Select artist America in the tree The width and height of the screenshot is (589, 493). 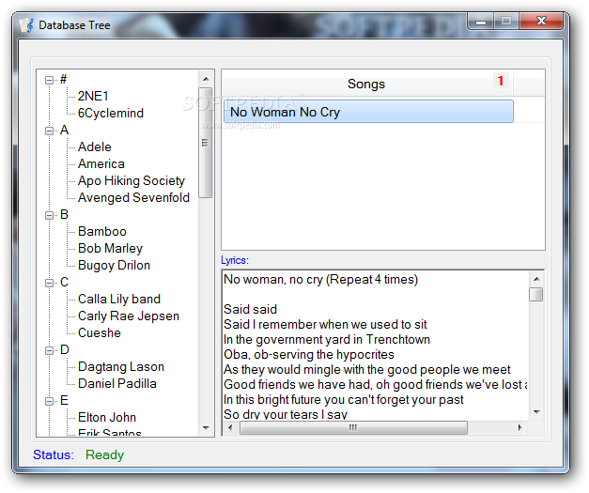coord(101,163)
